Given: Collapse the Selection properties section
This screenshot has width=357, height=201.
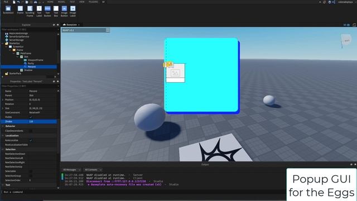Looking at the screenshot, I should [3, 149].
